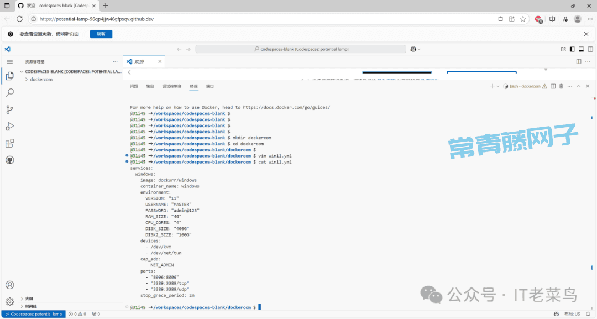Maximize the panel size with chevron

579,86
